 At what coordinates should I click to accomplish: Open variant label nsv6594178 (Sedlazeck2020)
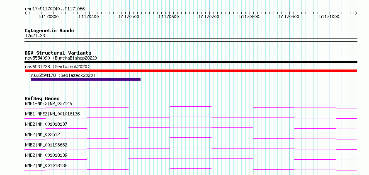point(63,75)
